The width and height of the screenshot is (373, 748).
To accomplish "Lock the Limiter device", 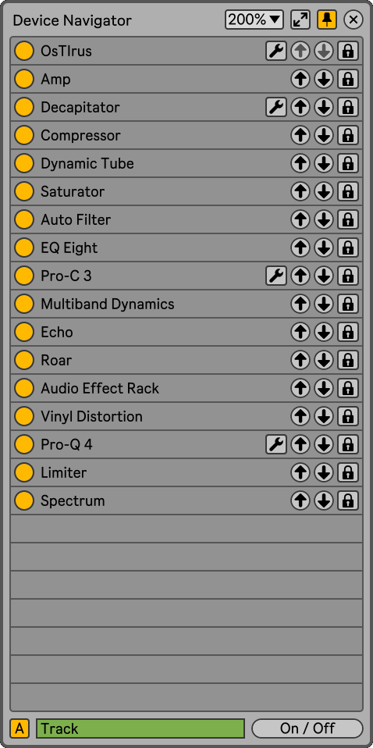I will (348, 472).
